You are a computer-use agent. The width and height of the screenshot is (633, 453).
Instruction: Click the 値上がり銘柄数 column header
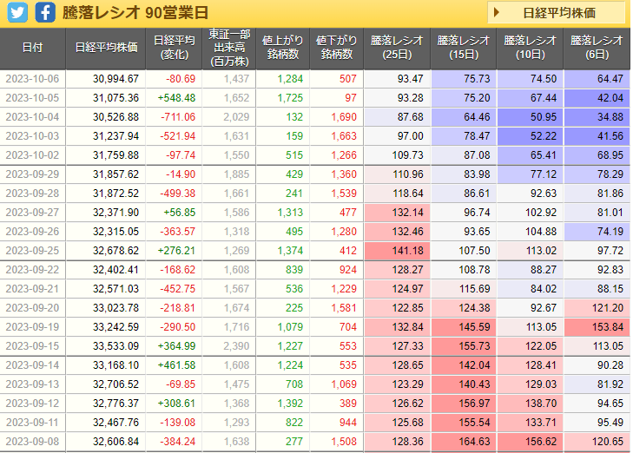(283, 48)
